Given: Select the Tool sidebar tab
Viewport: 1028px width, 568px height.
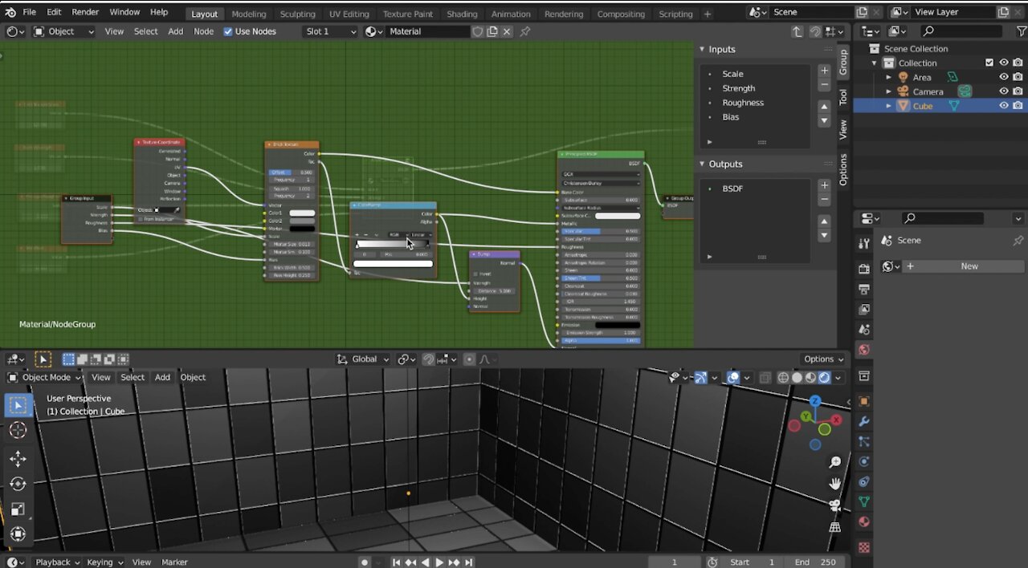Looking at the screenshot, I should [x=842, y=97].
